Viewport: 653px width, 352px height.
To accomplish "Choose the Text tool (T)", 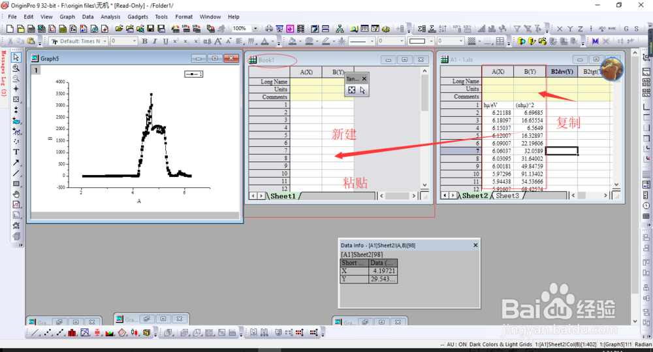I will tap(16, 152).
